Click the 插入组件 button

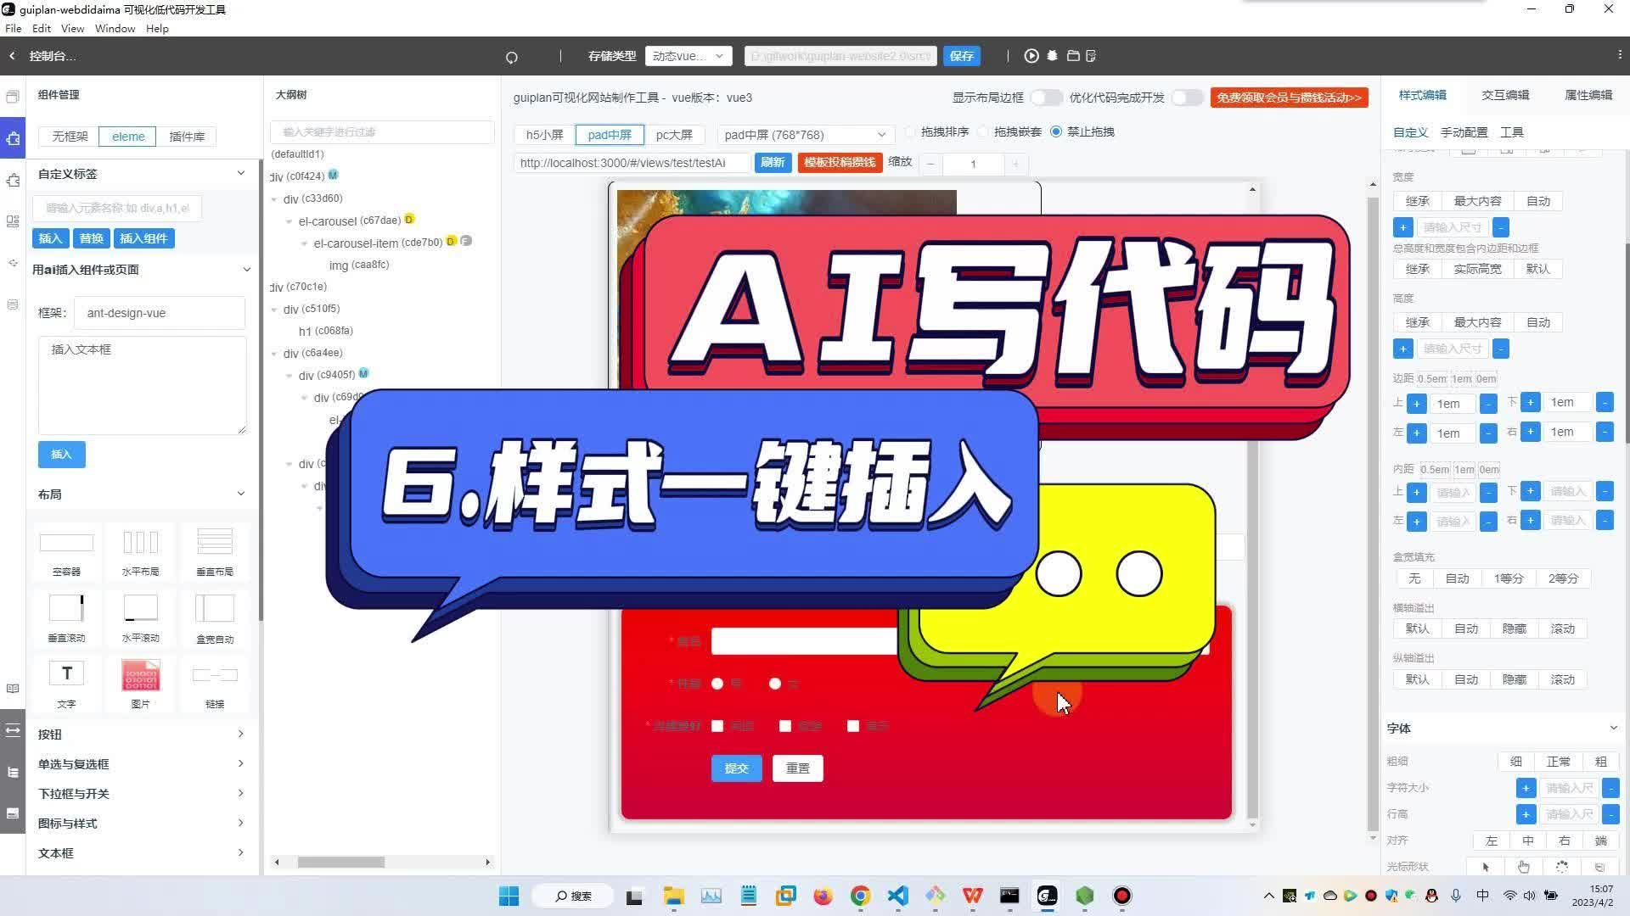click(x=143, y=238)
